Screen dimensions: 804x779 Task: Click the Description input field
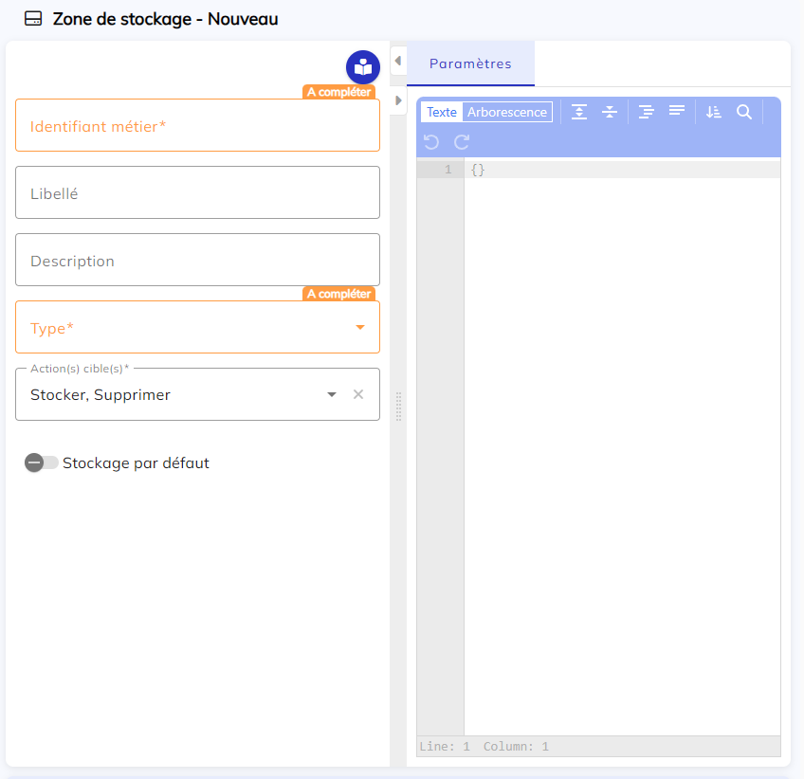197,261
